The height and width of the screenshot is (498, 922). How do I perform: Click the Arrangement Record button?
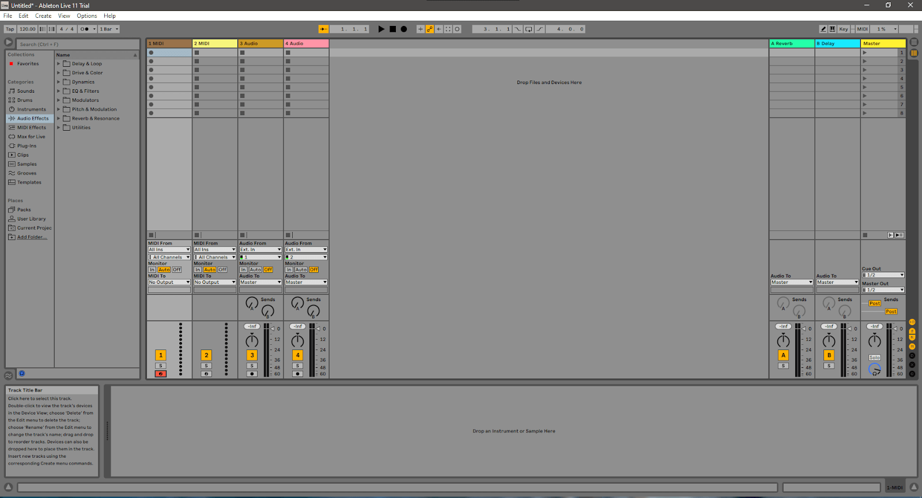pyautogui.click(x=404, y=29)
